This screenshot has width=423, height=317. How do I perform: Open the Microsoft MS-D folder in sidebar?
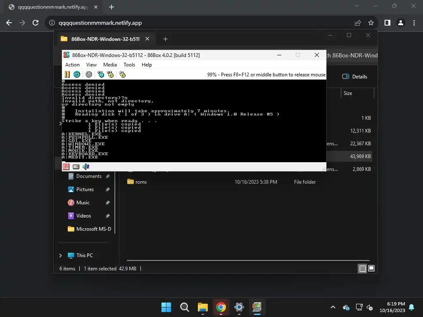point(94,229)
